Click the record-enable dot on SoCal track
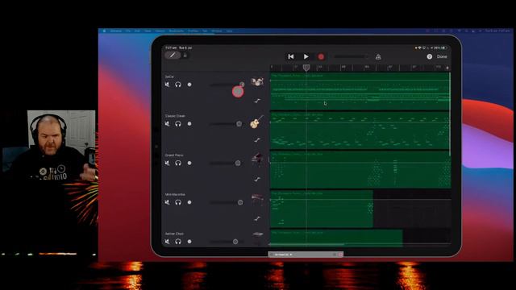The height and width of the screenshot is (290, 516). click(189, 85)
